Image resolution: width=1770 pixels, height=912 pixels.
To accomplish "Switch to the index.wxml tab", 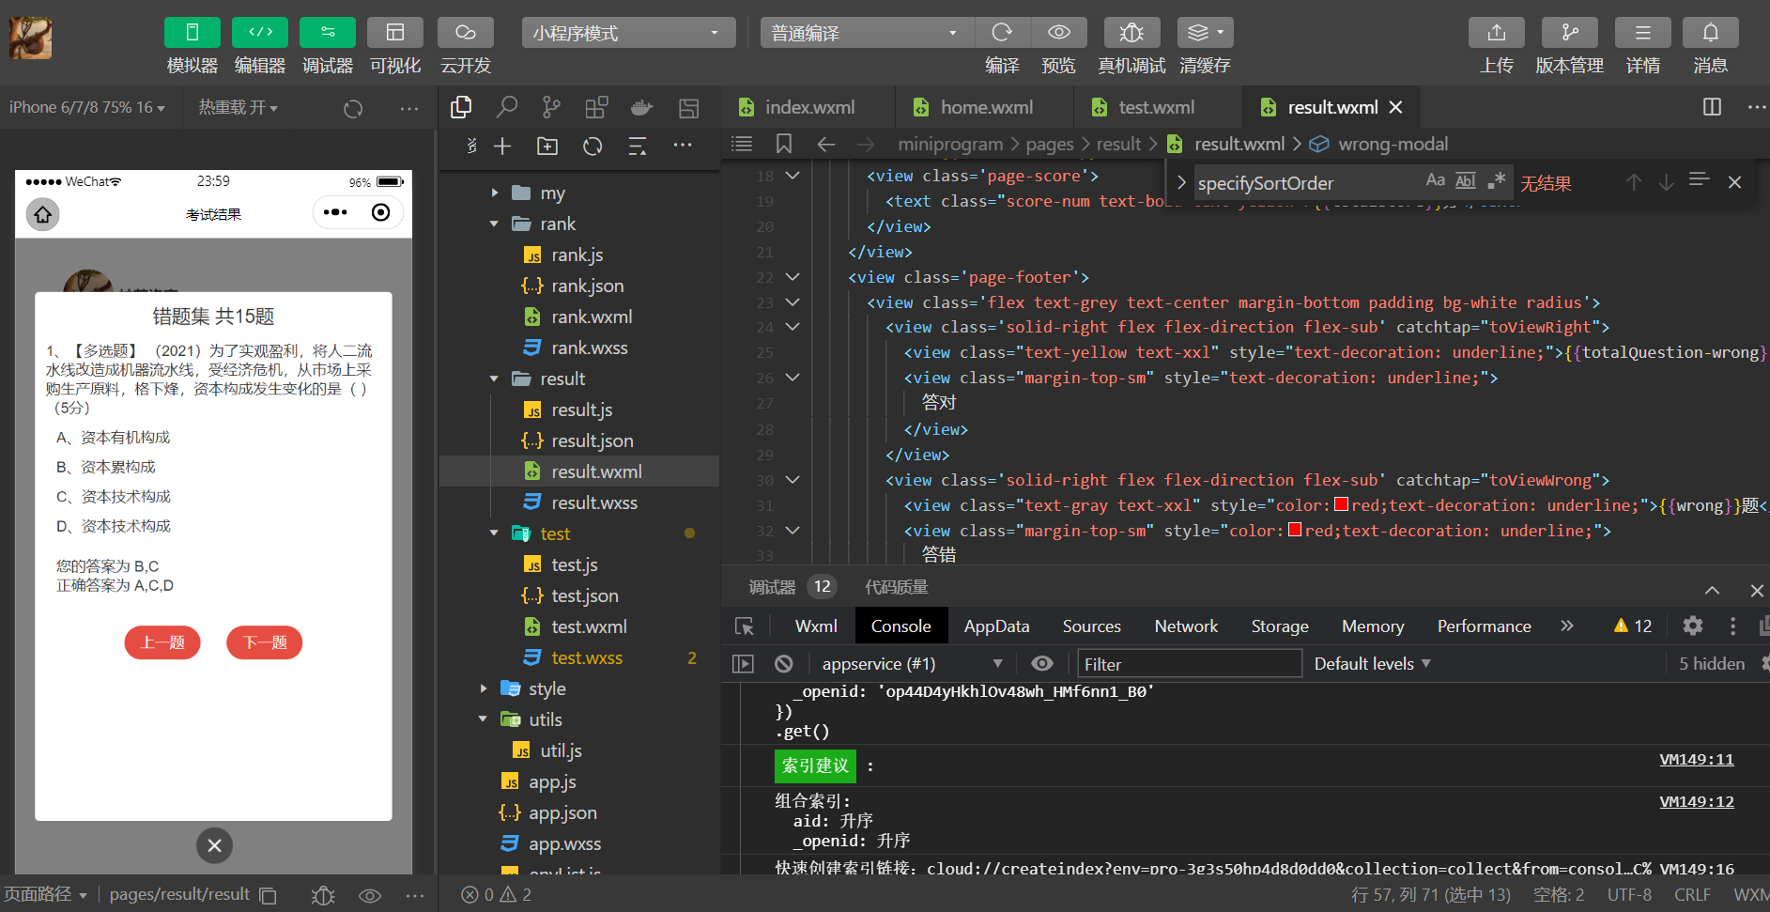I will pos(808,107).
